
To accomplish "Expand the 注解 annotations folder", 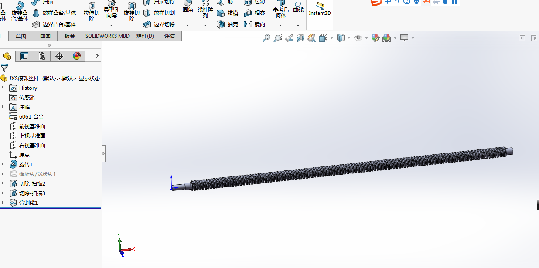I will point(3,107).
